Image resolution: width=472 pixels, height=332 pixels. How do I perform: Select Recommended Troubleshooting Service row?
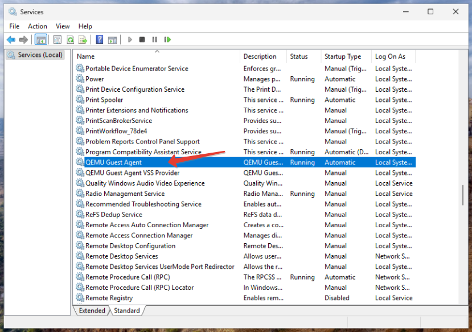pyautogui.click(x=245, y=204)
